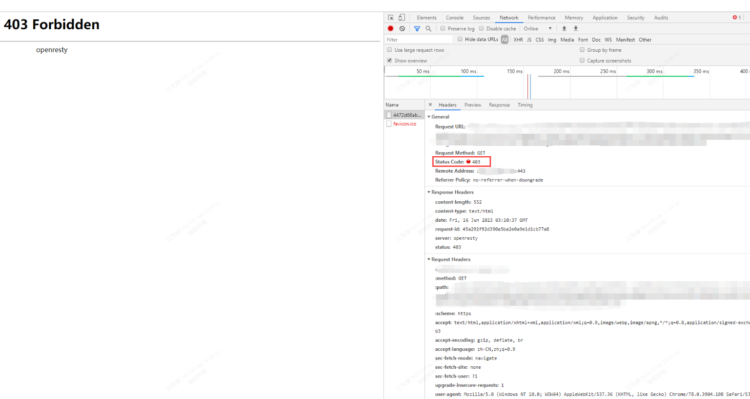The image size is (750, 399).
Task: Open the Sources tab
Action: pos(481,17)
